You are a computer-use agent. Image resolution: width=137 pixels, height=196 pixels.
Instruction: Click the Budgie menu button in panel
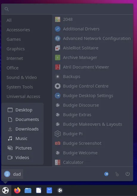(5, 190)
